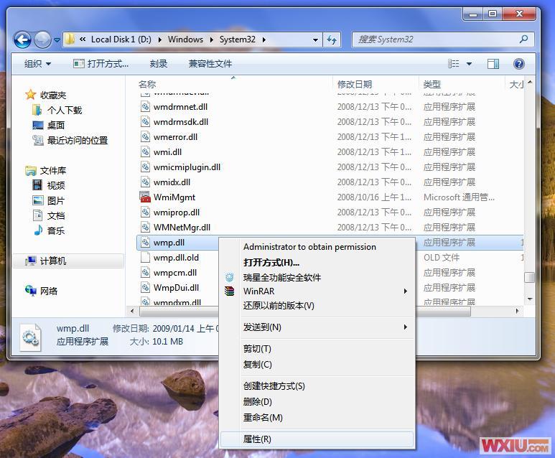Click Administrator to obtain permission
This screenshot has height=458, width=555.
pyautogui.click(x=309, y=247)
